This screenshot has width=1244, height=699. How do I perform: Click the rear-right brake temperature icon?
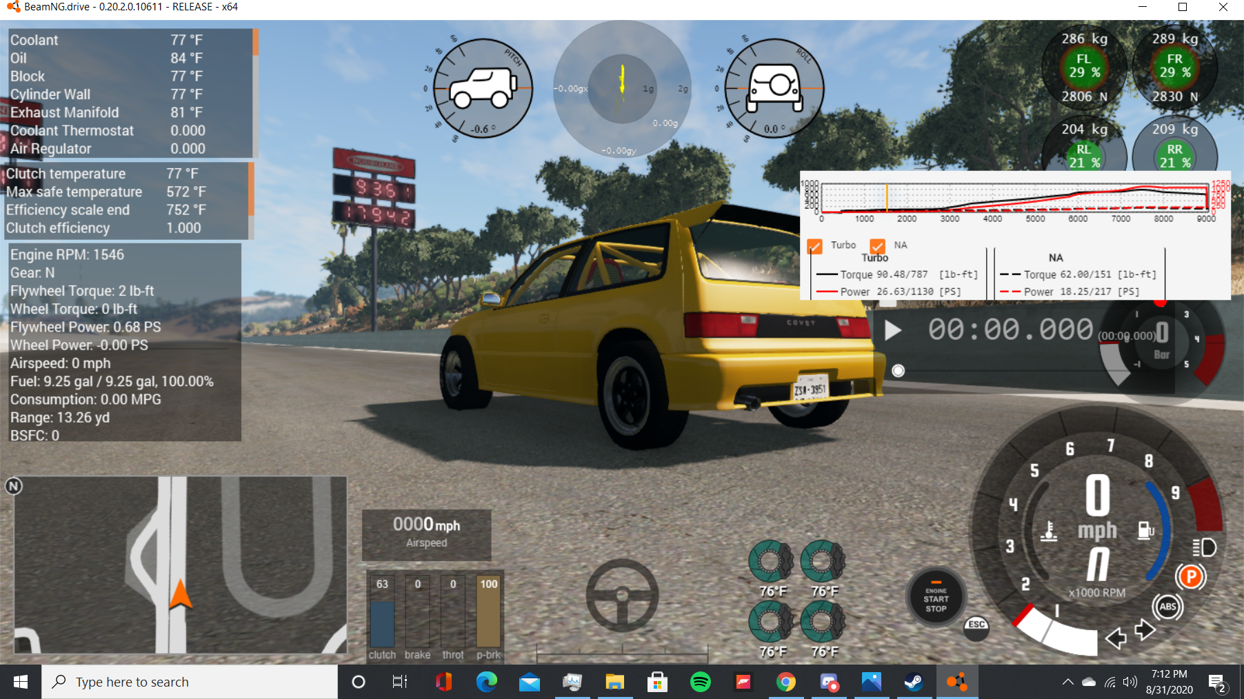[823, 622]
